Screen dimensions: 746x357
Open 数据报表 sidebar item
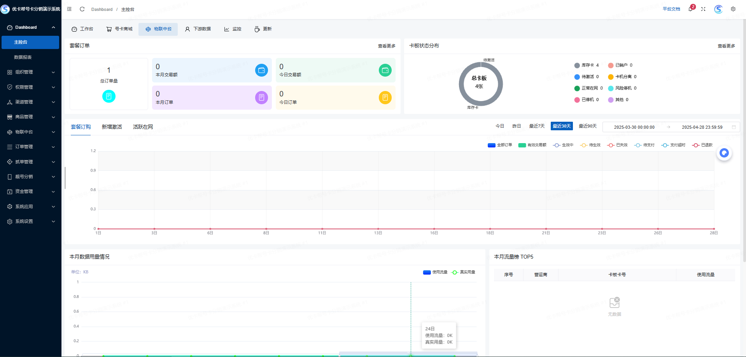[30, 57]
